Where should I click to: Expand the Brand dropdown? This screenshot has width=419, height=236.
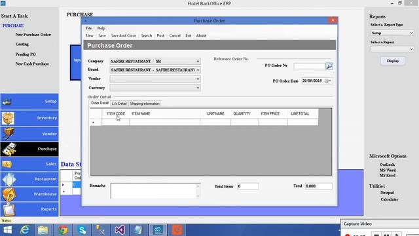(x=198, y=70)
